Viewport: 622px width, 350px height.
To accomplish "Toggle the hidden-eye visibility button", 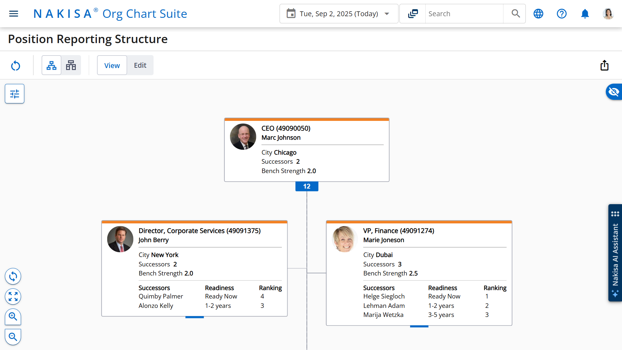I will tap(614, 92).
